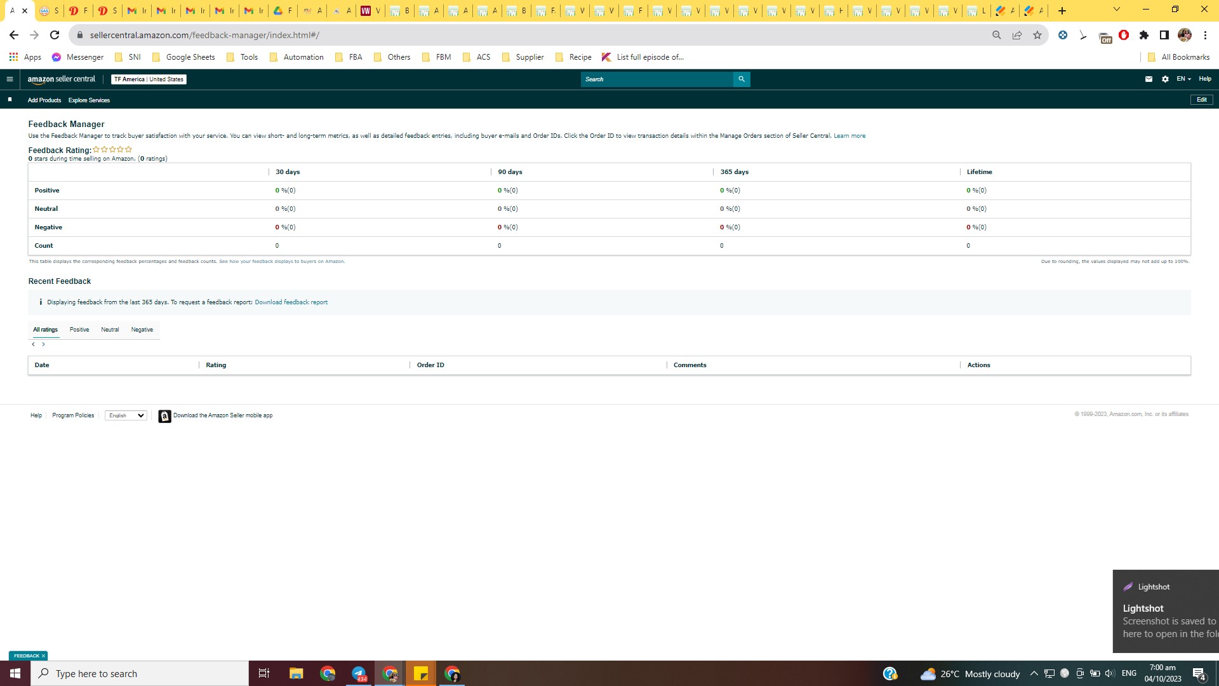Open the notification center icon on taskbar

pos(1199,674)
